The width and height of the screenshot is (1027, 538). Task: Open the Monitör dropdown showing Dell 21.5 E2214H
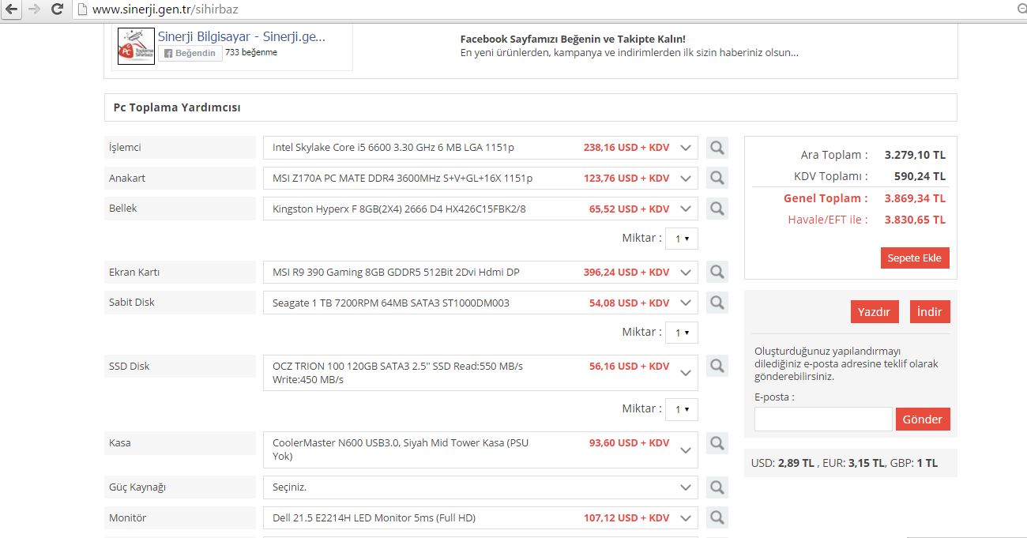[480, 517]
